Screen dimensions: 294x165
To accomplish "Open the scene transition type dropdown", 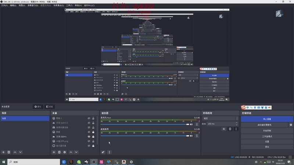I will click(x=220, y=118).
